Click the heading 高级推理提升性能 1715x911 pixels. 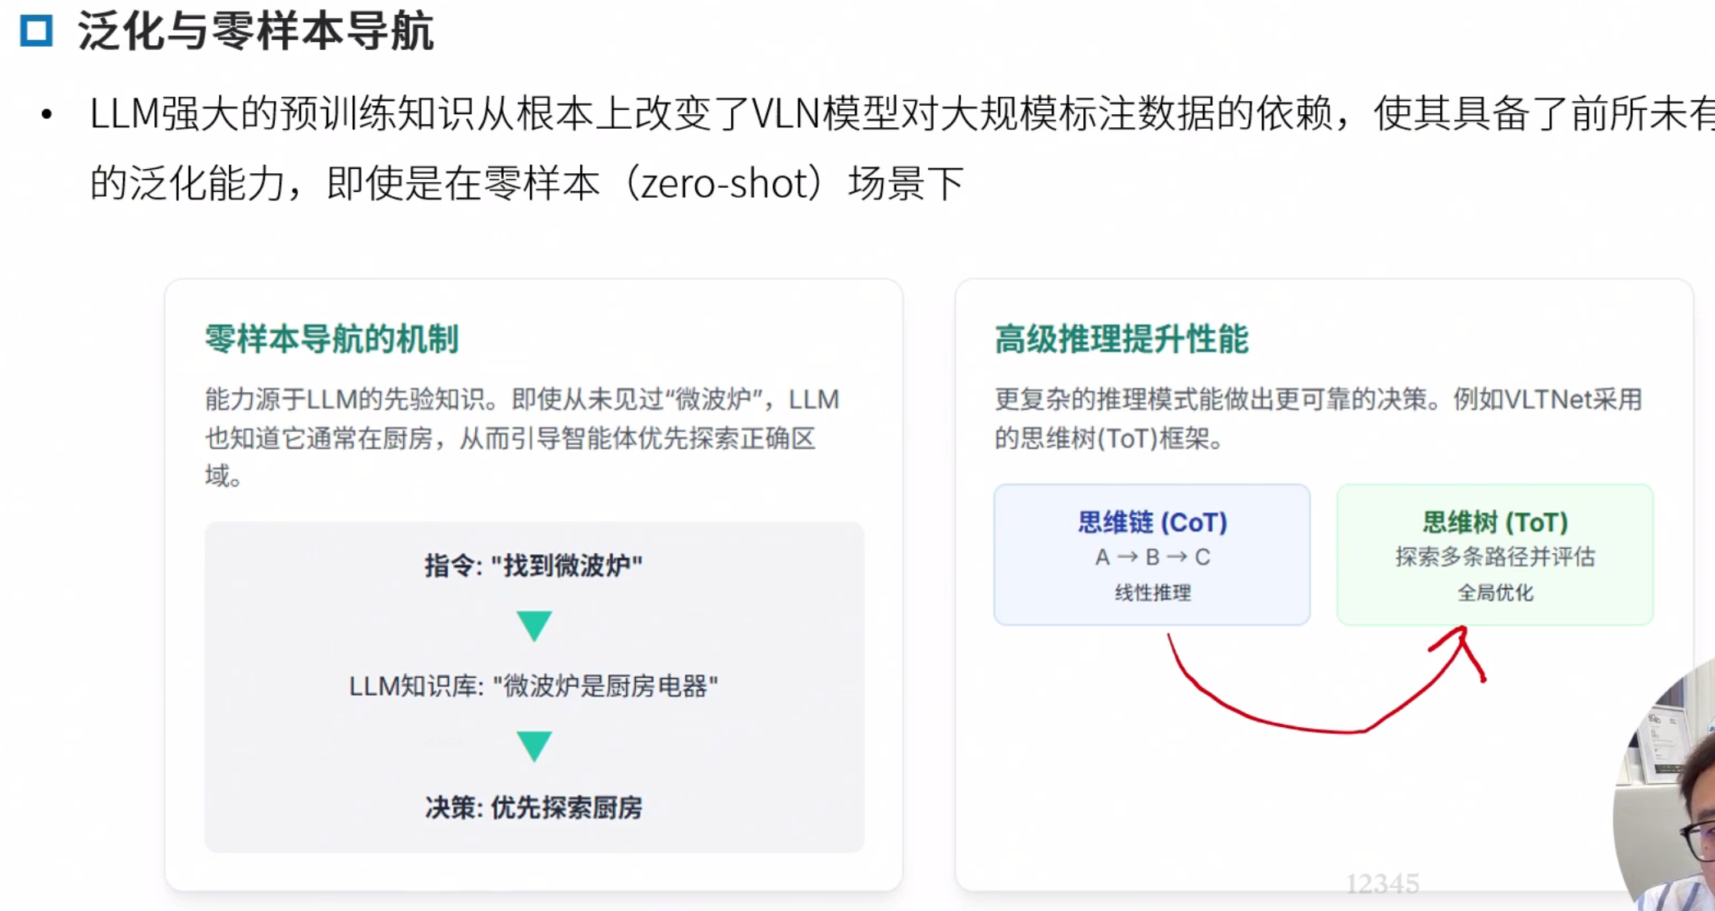[x=1121, y=339]
